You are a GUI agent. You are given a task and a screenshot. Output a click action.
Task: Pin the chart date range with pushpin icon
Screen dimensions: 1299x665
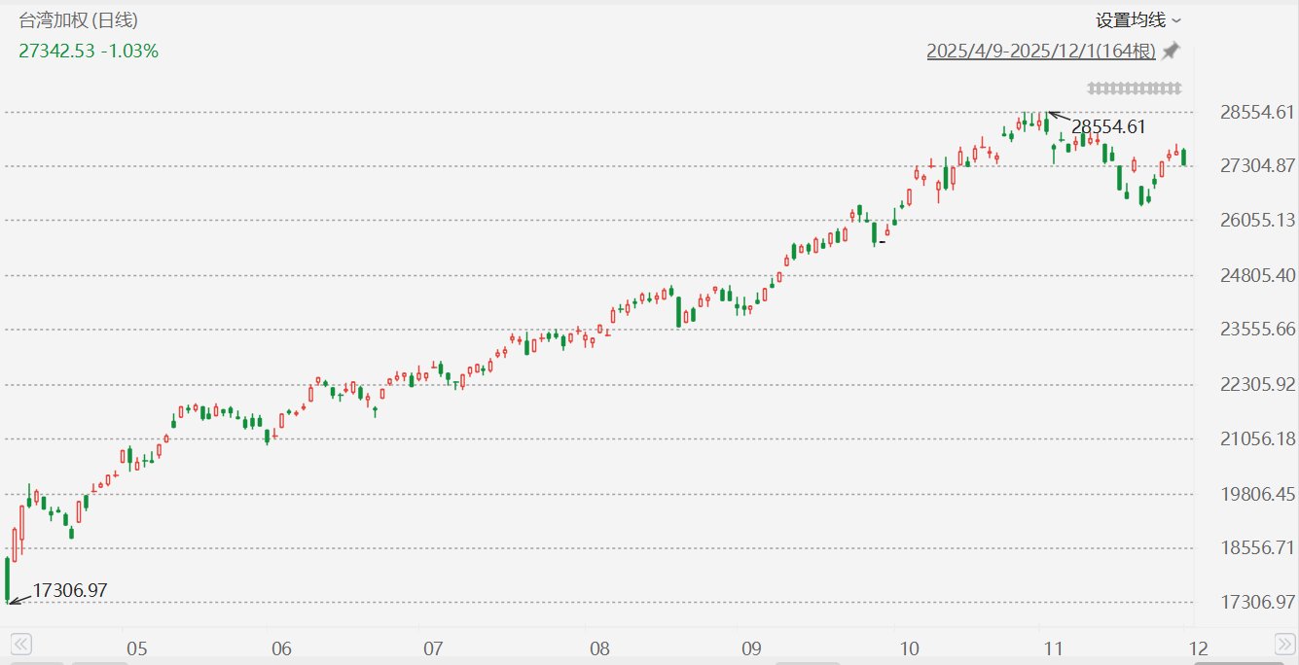tap(1172, 51)
